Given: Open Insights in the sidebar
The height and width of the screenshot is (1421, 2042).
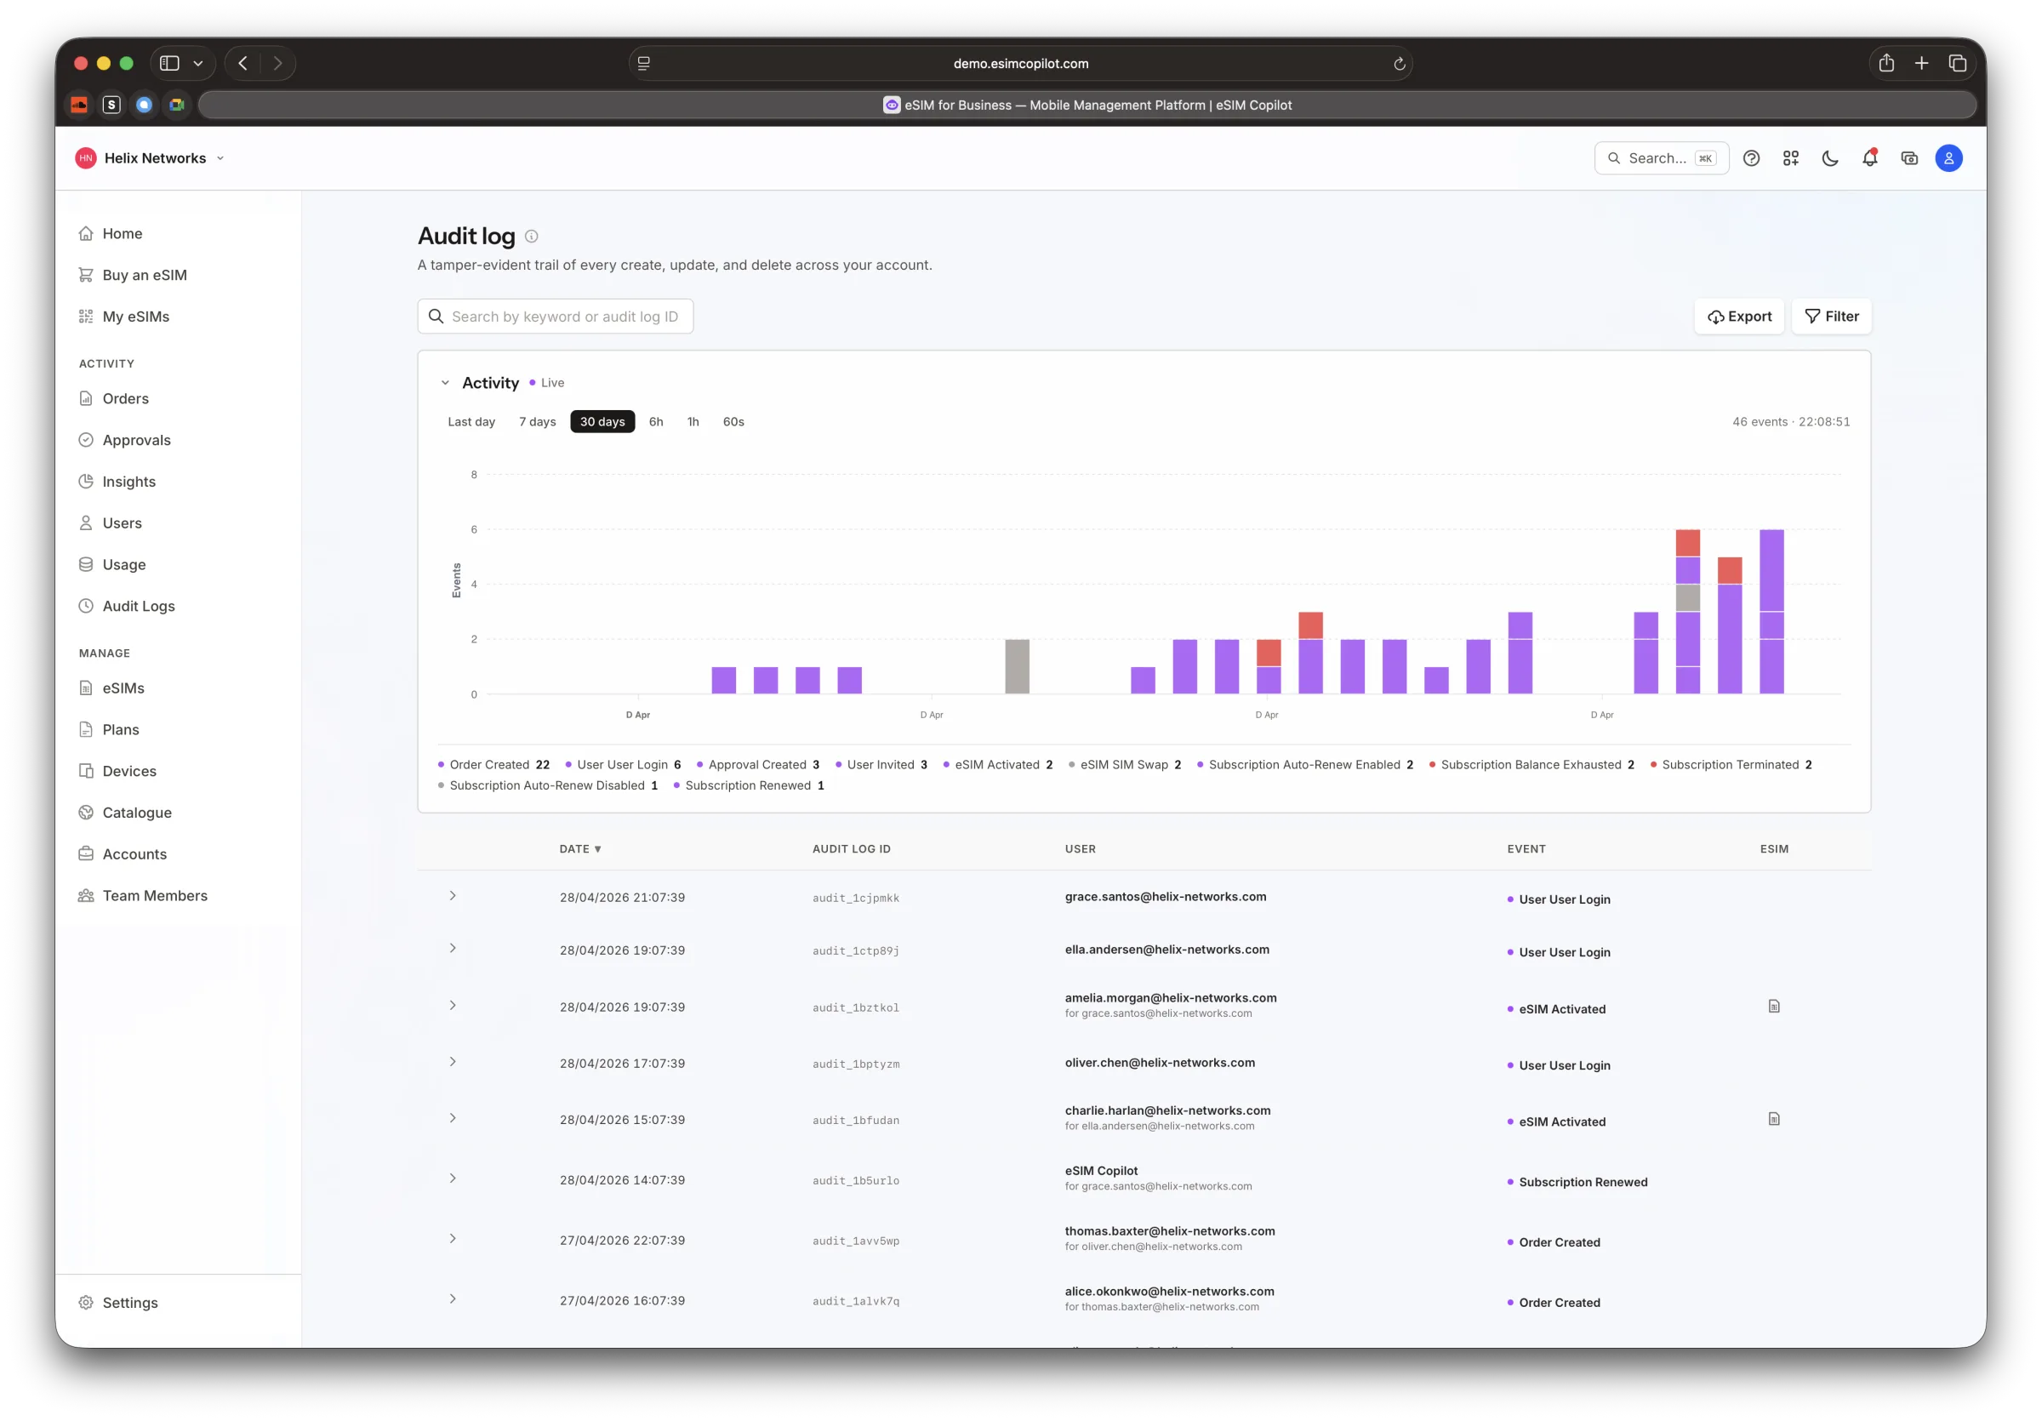Looking at the screenshot, I should point(128,482).
